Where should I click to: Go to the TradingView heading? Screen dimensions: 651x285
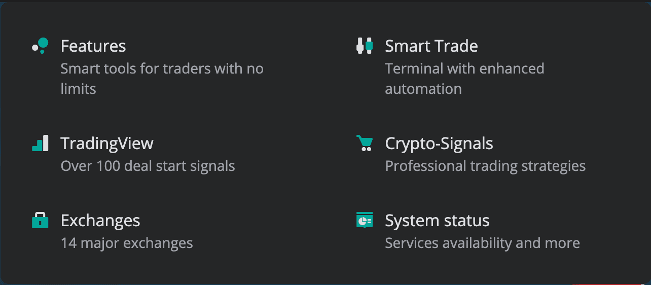point(106,144)
